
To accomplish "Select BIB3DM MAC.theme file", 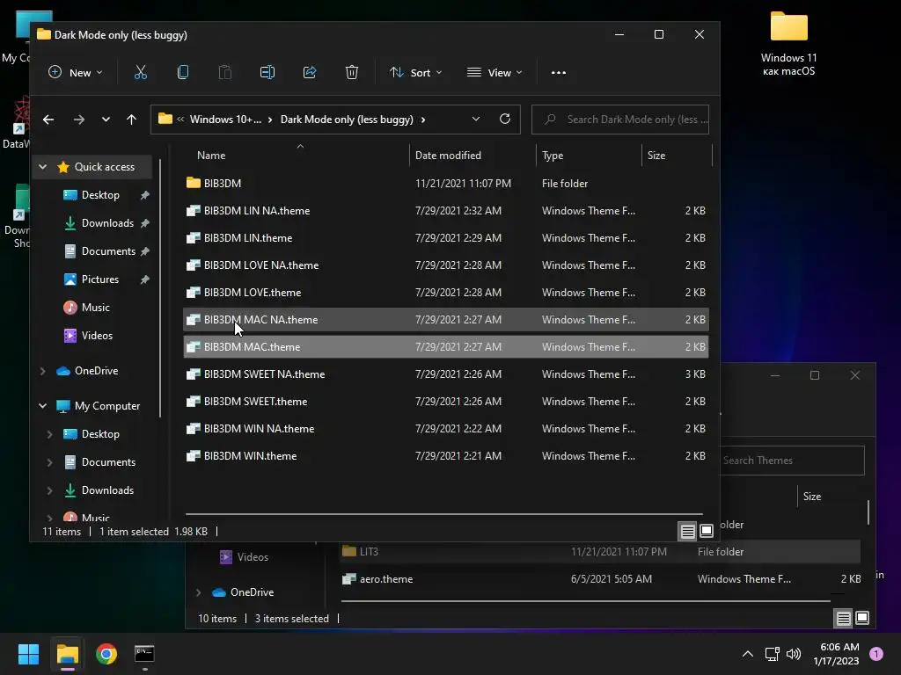I will click(x=446, y=347).
